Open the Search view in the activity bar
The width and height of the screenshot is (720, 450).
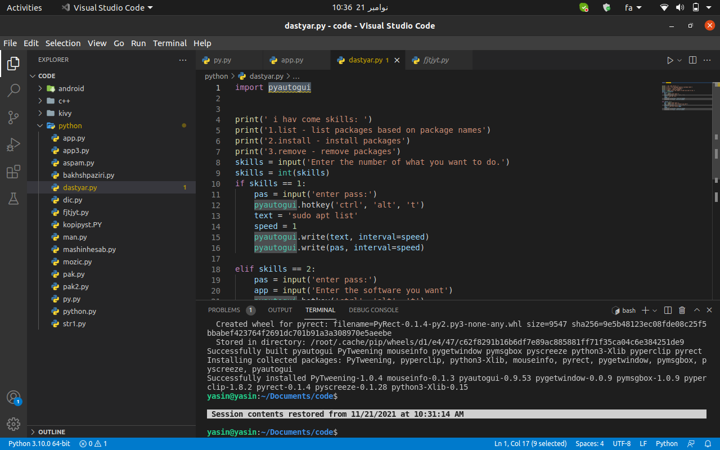point(13,90)
